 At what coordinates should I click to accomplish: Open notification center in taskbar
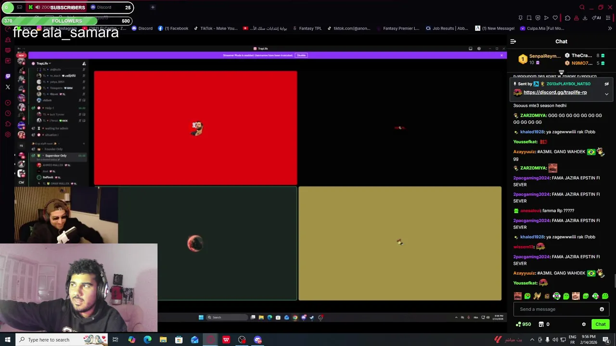pyautogui.click(x=606, y=340)
